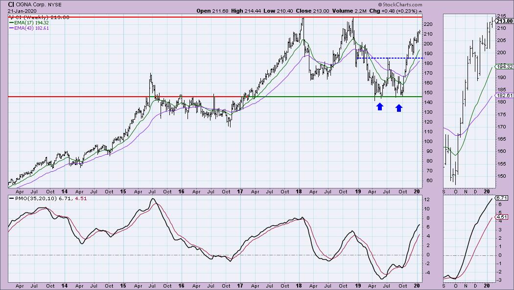Click the Low 210.40 value
514x290 pixels.
click(279, 11)
